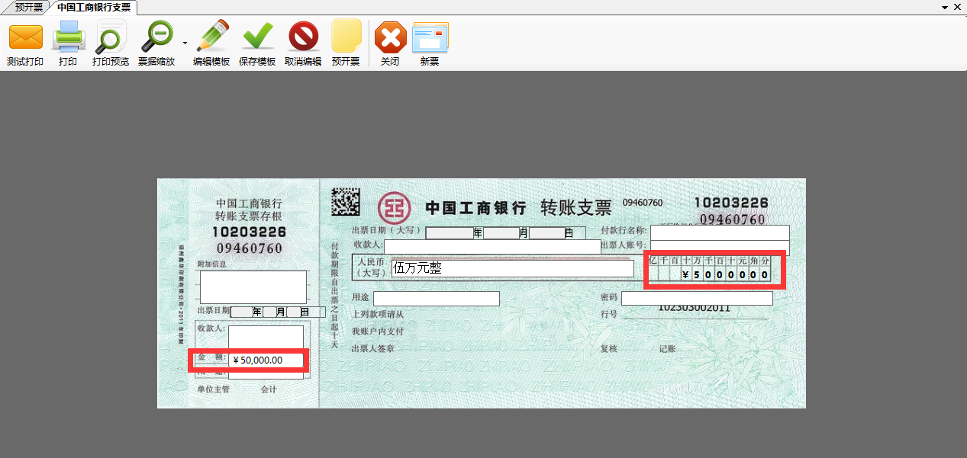Click the 密码 input field
Viewport: 967px width, 458px height.
(x=697, y=298)
